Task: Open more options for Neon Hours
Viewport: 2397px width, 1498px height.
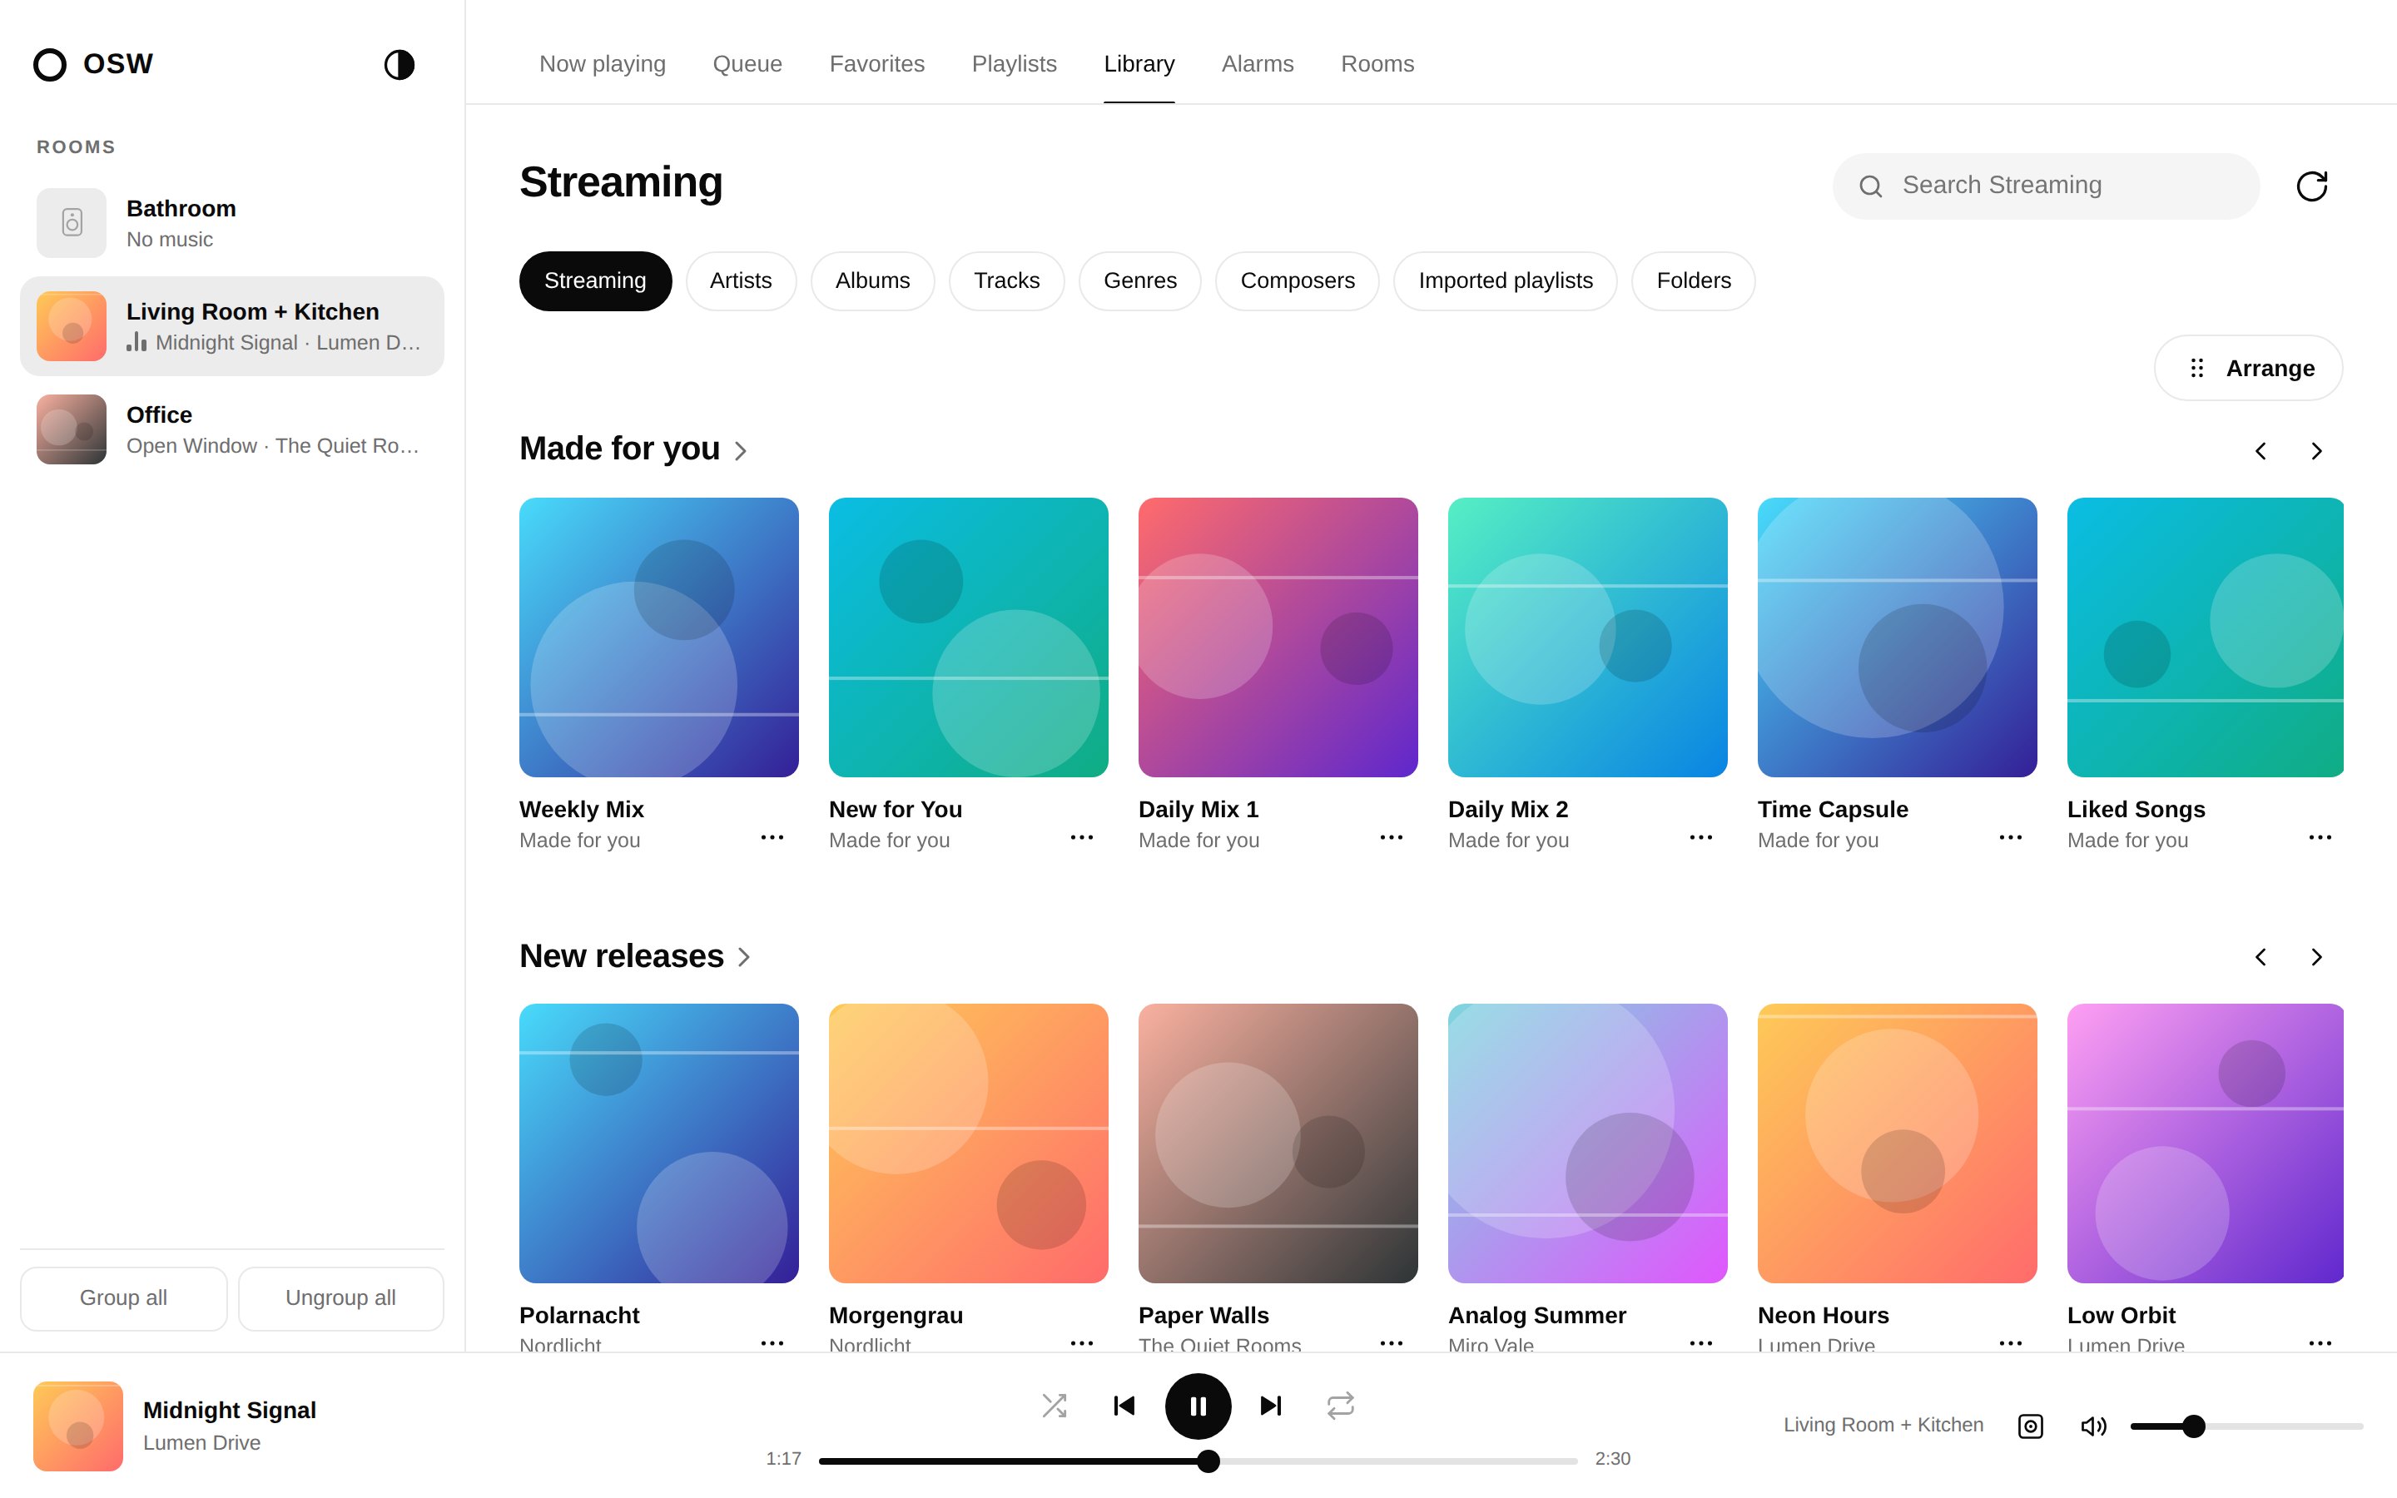Action: pos(2010,1342)
